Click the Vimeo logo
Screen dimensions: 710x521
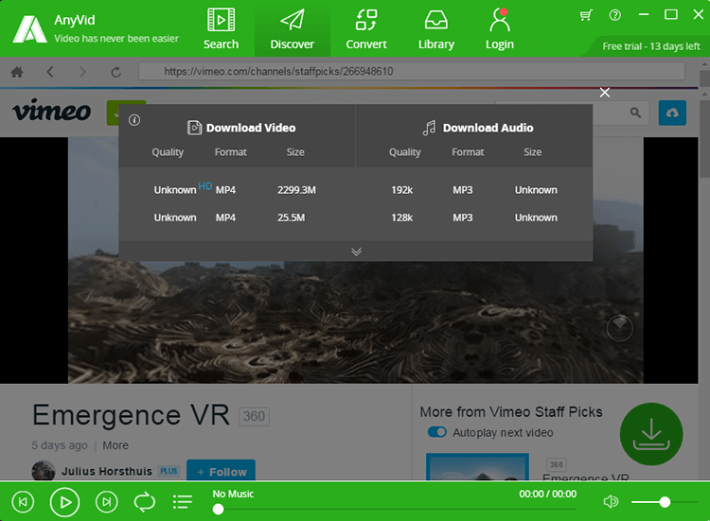pyautogui.click(x=52, y=111)
